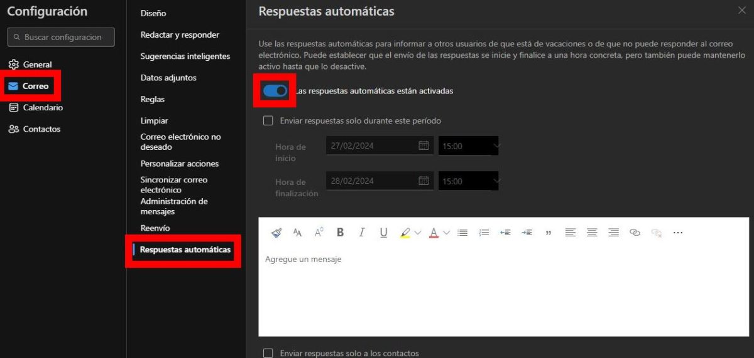Image resolution: width=754 pixels, height=358 pixels.
Task: Open Contactos settings category
Action: [35, 129]
